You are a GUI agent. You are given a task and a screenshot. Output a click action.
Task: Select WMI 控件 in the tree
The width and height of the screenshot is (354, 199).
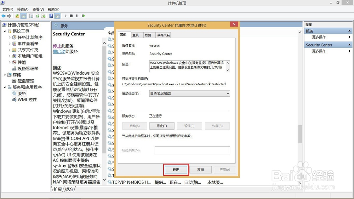point(24,100)
